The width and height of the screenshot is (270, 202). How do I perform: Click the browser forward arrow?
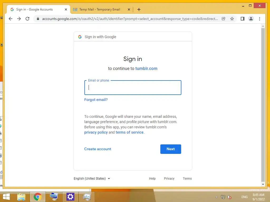click(x=19, y=19)
